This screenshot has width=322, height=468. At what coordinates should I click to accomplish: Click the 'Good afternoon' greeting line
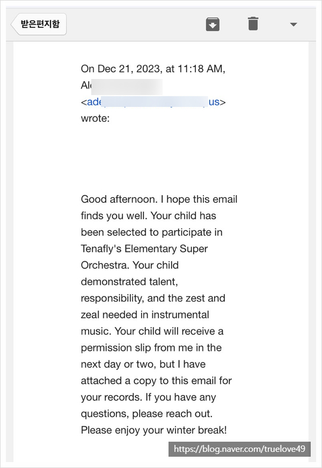click(159, 199)
